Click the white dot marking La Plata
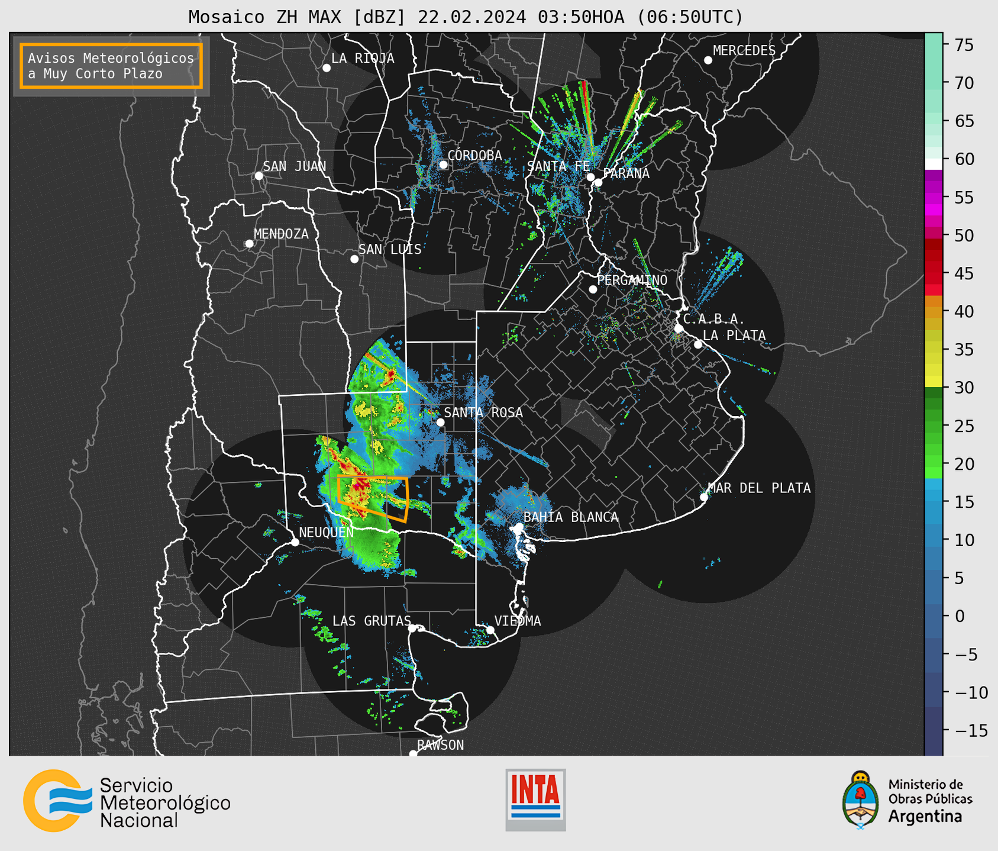The height and width of the screenshot is (851, 998). coord(698,344)
